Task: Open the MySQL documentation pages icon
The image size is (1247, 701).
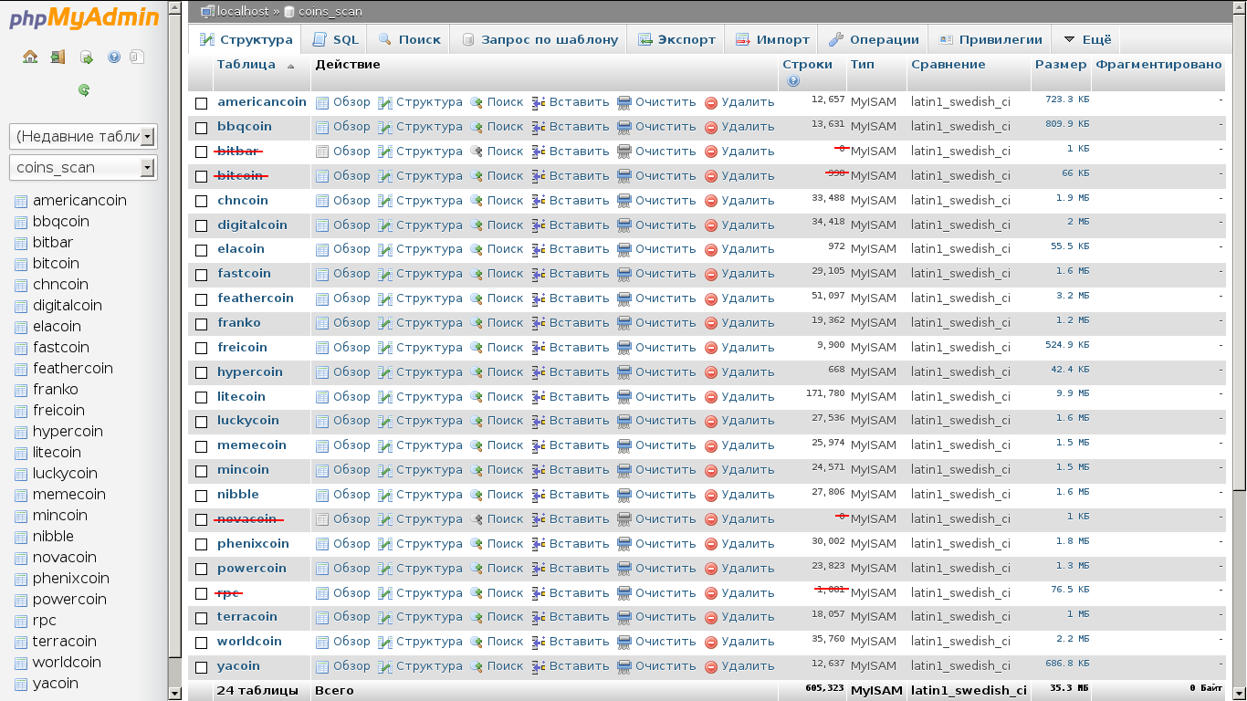Action: pyautogui.click(x=137, y=57)
